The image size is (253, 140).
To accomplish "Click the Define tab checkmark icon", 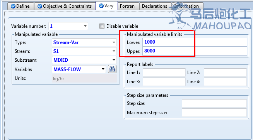I will (x=13, y=6).
